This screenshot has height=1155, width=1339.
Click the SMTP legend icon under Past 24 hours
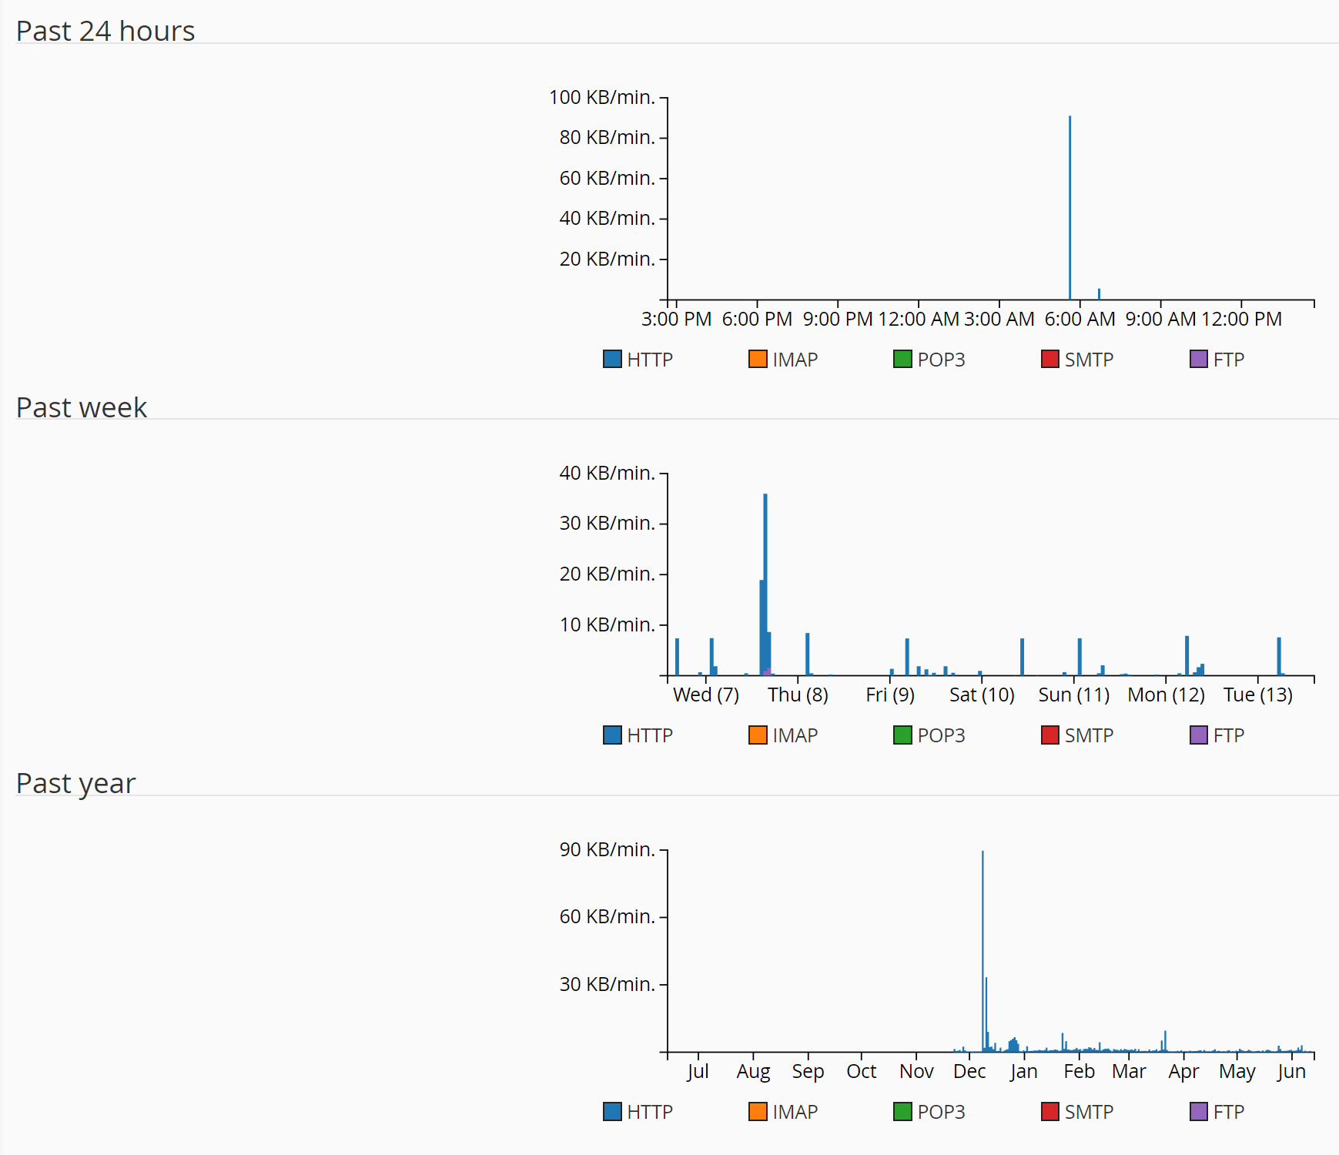pos(1049,359)
